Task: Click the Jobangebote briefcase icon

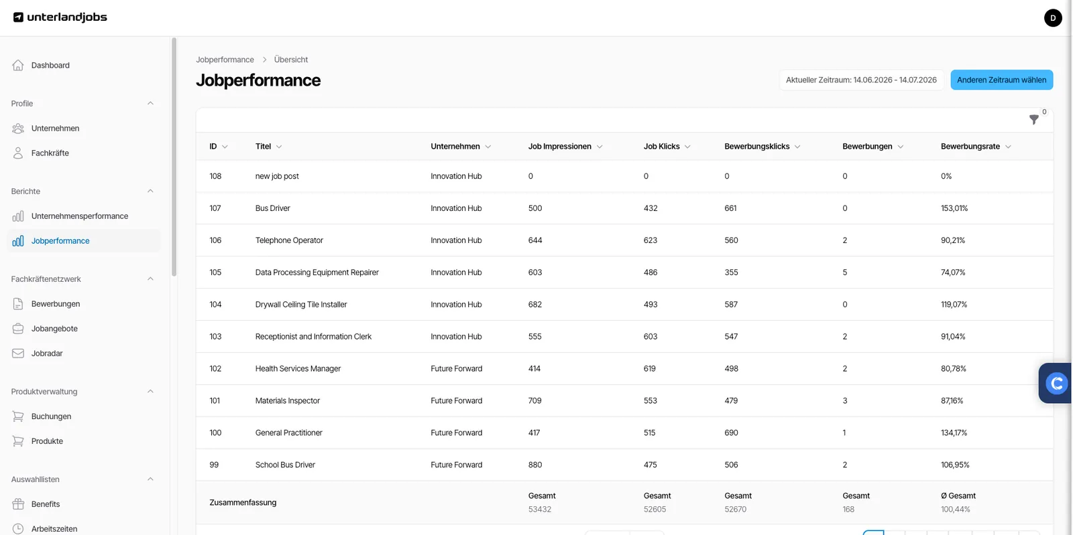Action: point(18,328)
